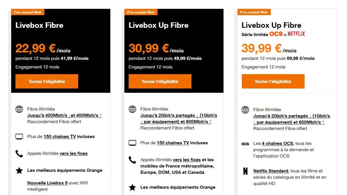
Task: Click the NETFLIX logo in the card title
Action: [296, 34]
